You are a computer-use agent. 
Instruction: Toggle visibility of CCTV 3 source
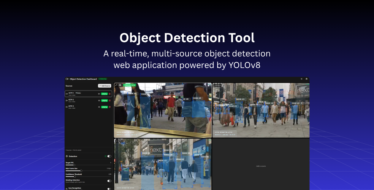[x=99, y=107]
